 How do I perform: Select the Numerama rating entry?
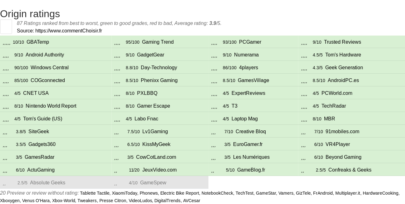point(246,55)
